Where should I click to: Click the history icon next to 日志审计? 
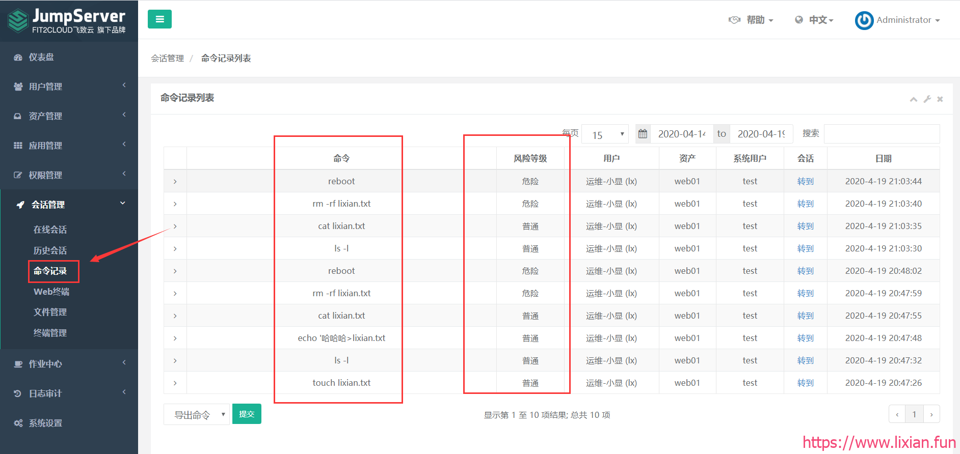coord(18,394)
